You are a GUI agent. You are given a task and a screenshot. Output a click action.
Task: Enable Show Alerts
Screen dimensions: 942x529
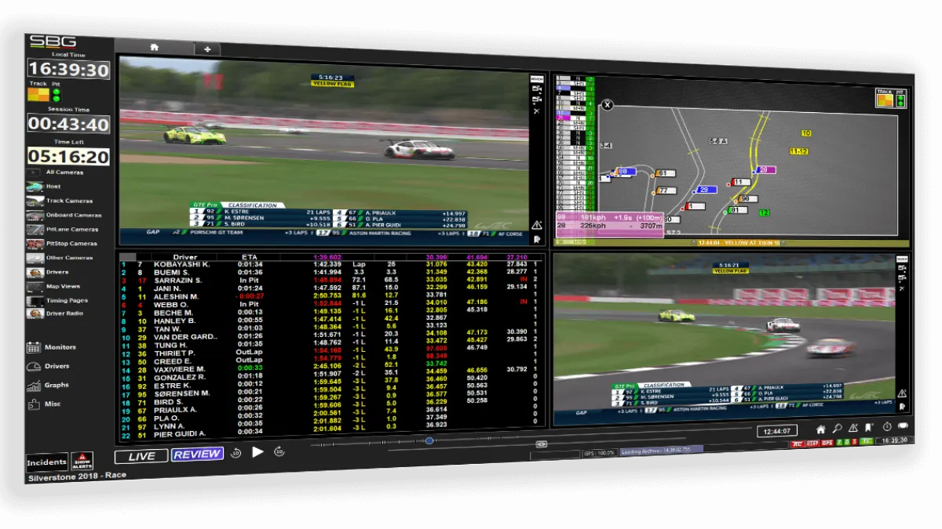click(81, 462)
